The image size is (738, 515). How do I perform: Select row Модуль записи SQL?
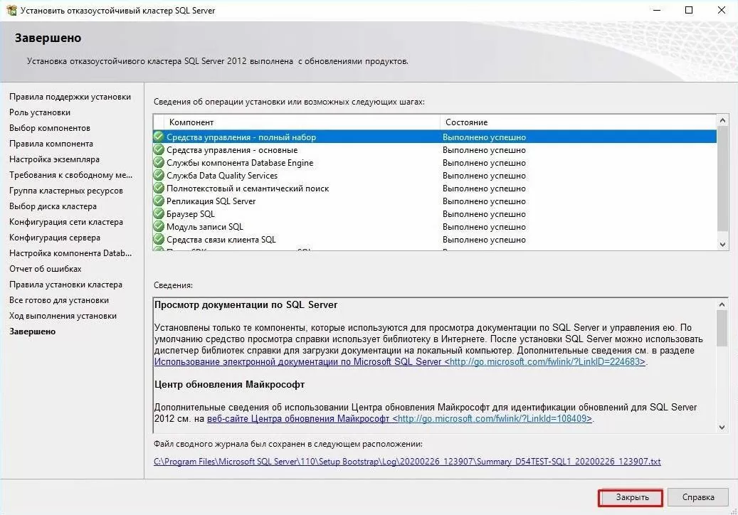coord(435,226)
